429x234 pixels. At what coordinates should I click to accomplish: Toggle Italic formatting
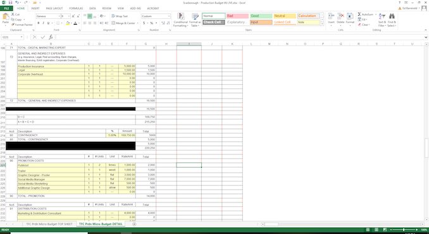coord(43,23)
